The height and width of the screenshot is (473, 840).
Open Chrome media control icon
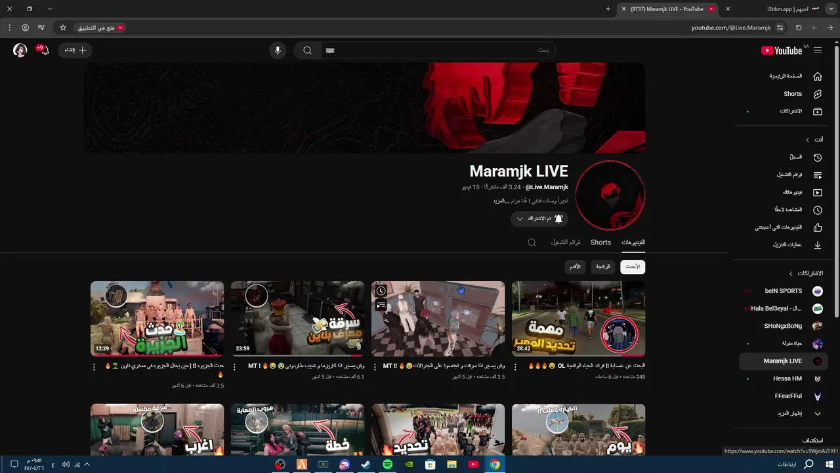[x=41, y=28]
